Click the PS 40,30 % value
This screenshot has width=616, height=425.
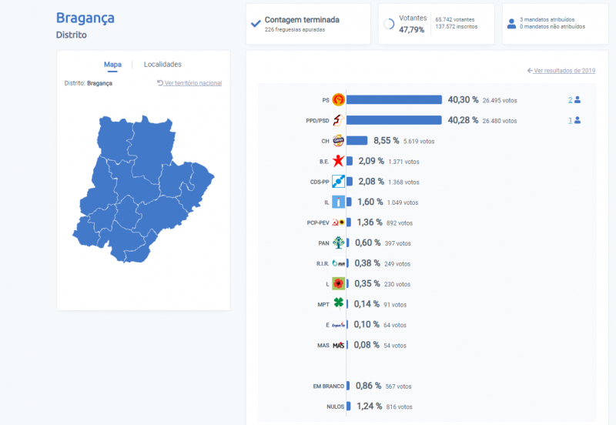coord(464,100)
